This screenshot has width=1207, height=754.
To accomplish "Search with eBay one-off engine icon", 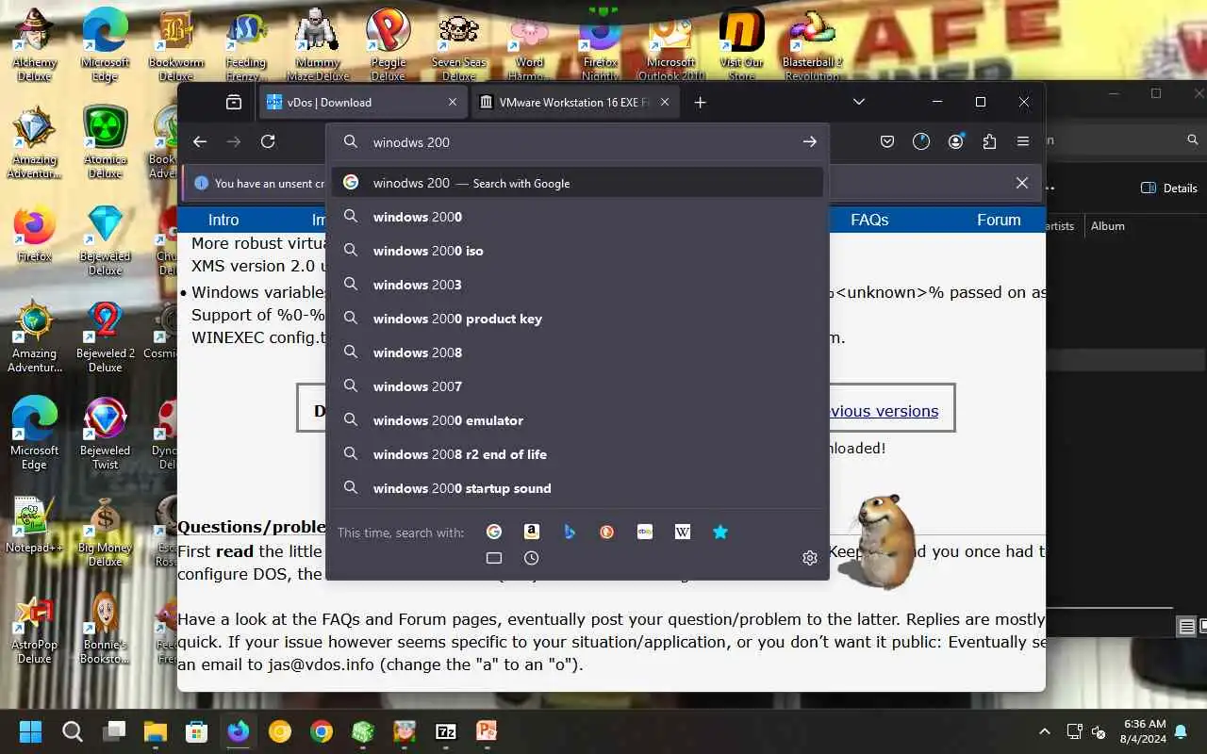I will tap(645, 533).
